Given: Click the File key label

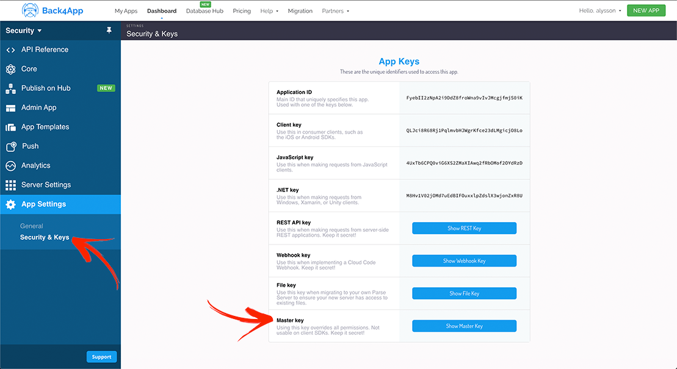Looking at the screenshot, I should 286,285.
